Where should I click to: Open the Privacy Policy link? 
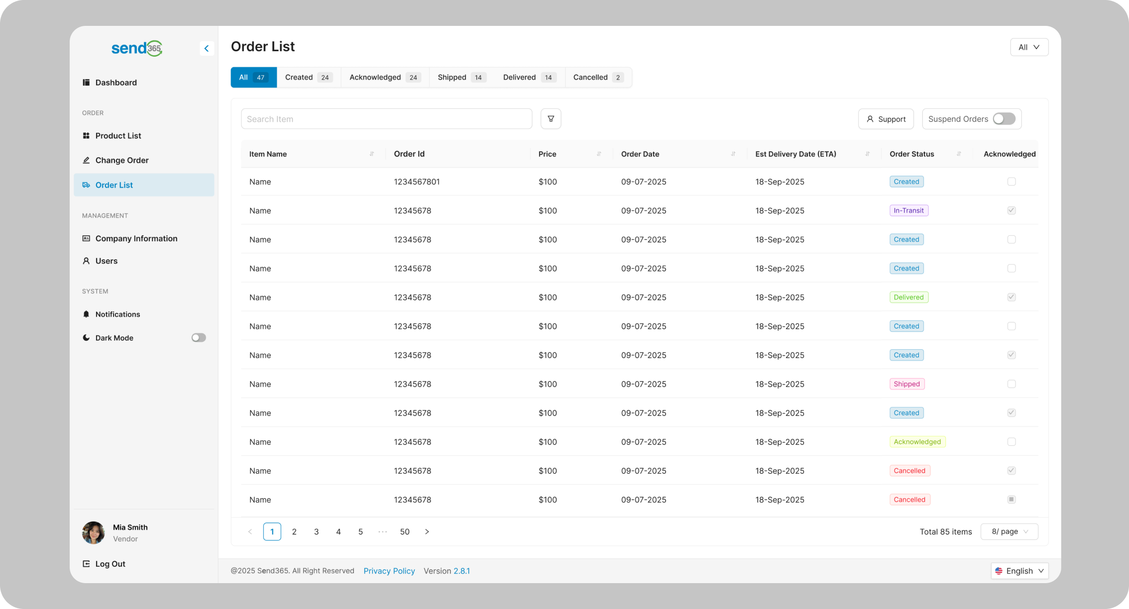click(389, 571)
